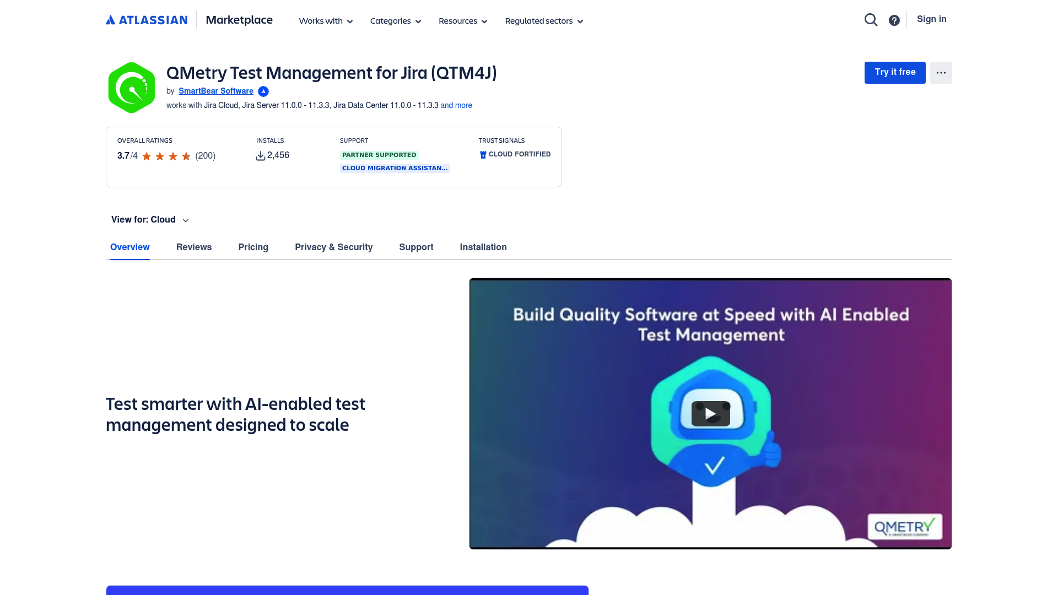Open the View for: Cloud selector
The height and width of the screenshot is (595, 1058).
(x=149, y=220)
